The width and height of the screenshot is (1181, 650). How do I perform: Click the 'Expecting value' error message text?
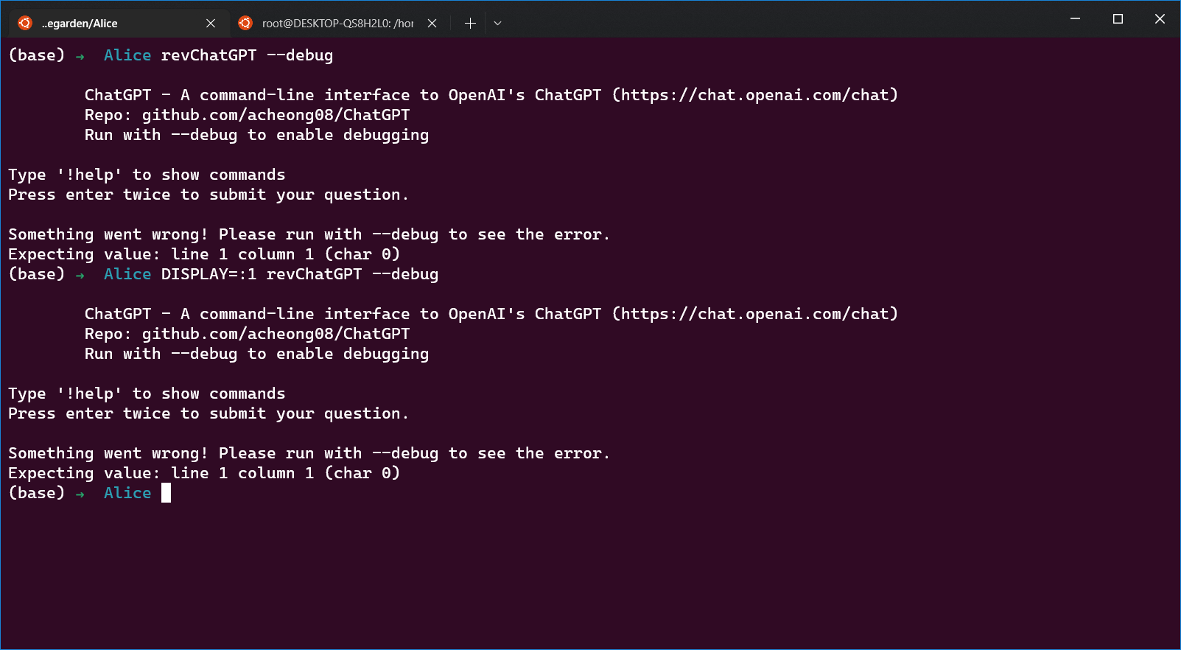tap(204, 254)
